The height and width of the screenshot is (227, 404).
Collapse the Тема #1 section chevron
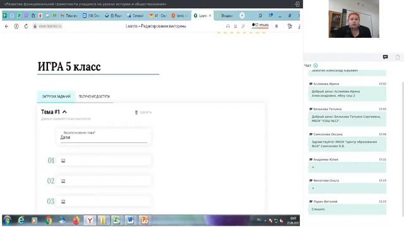[x=64, y=112]
